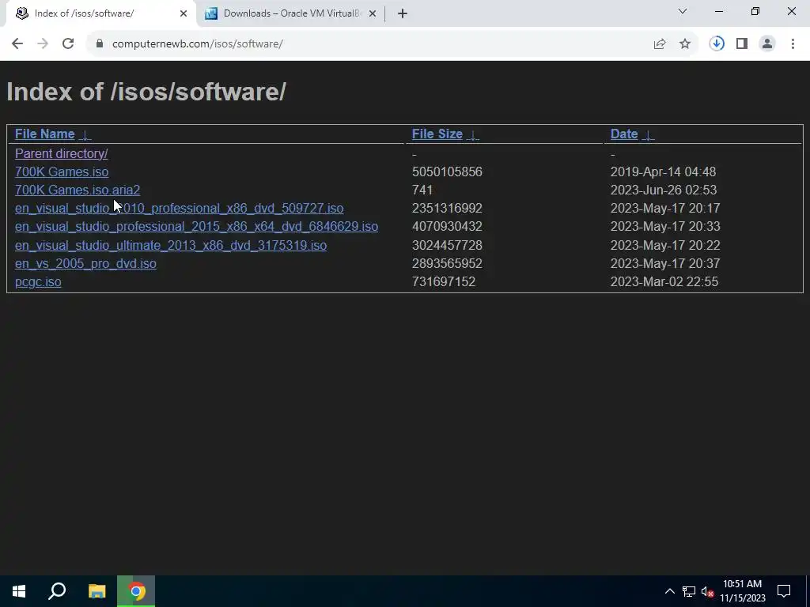Click the File Name descending arrow
810x607 pixels.
[85, 135]
